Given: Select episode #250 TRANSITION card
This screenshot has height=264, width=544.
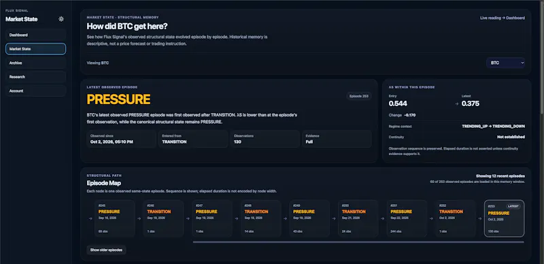Looking at the screenshot, I should pyautogui.click(x=358, y=218).
